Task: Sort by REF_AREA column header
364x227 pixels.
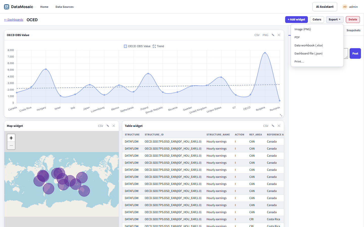Action: (256, 135)
